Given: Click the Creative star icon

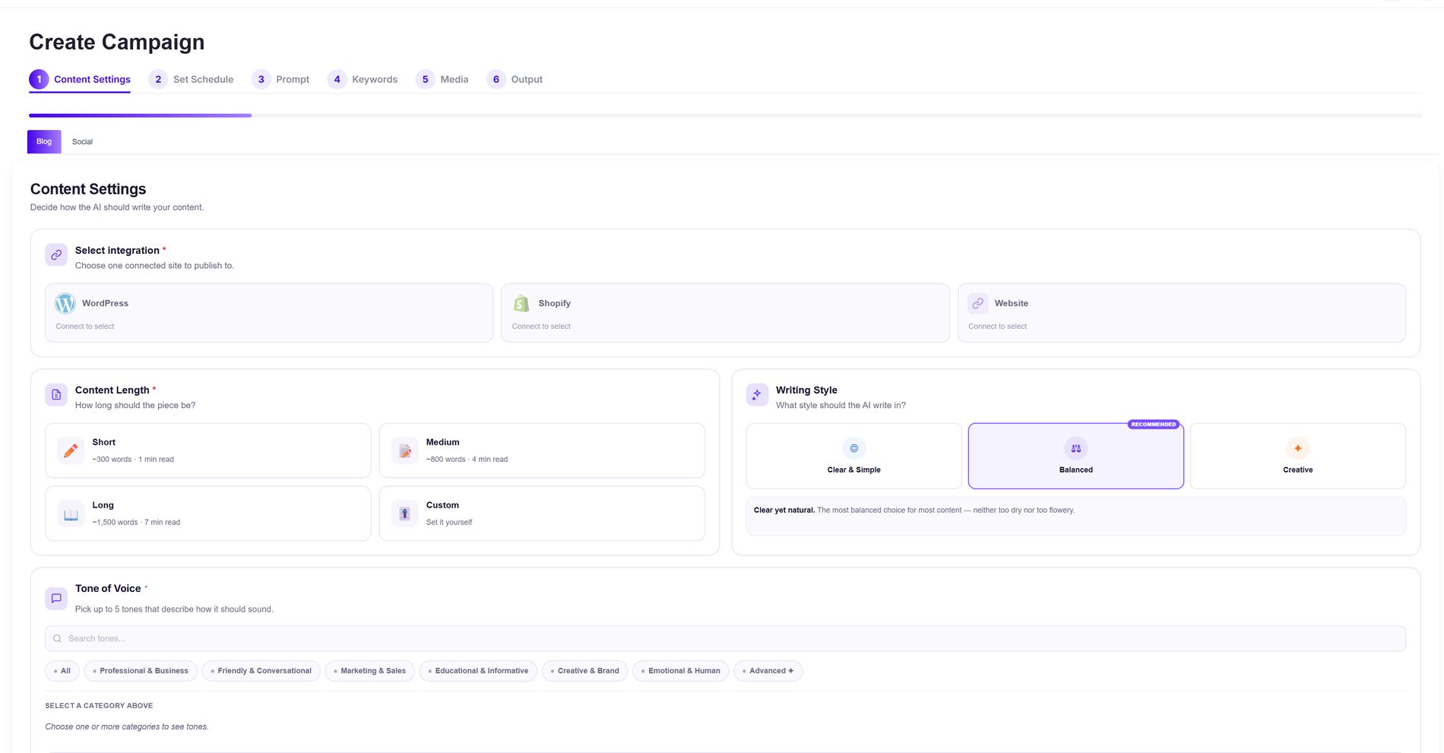Looking at the screenshot, I should 1298,448.
